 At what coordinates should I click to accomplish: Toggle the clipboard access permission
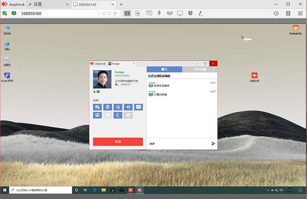pyautogui.click(x=107, y=107)
